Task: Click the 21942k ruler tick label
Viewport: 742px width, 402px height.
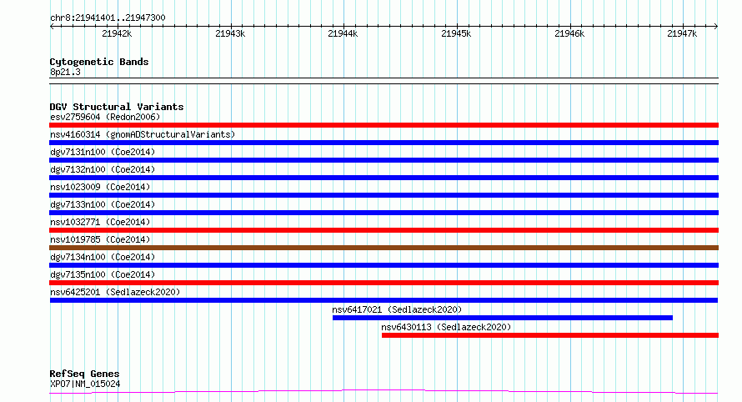Action: pos(117,33)
